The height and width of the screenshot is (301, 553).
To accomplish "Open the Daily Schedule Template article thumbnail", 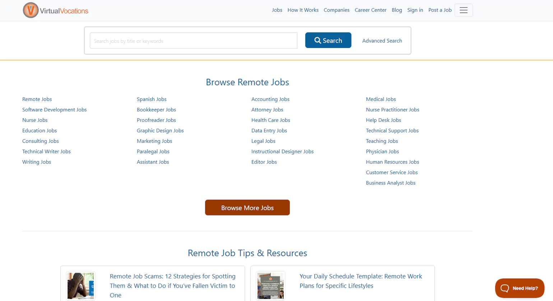I will (x=271, y=286).
